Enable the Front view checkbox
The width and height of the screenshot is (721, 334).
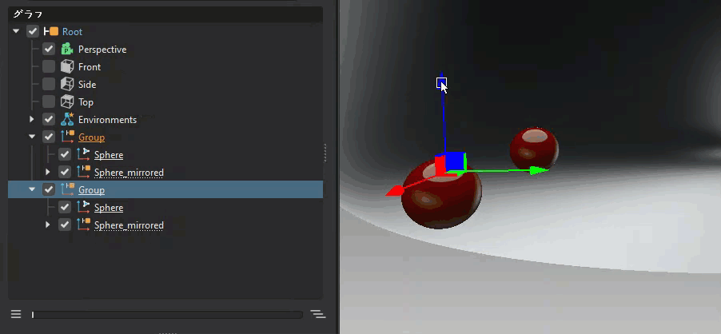pos(49,66)
